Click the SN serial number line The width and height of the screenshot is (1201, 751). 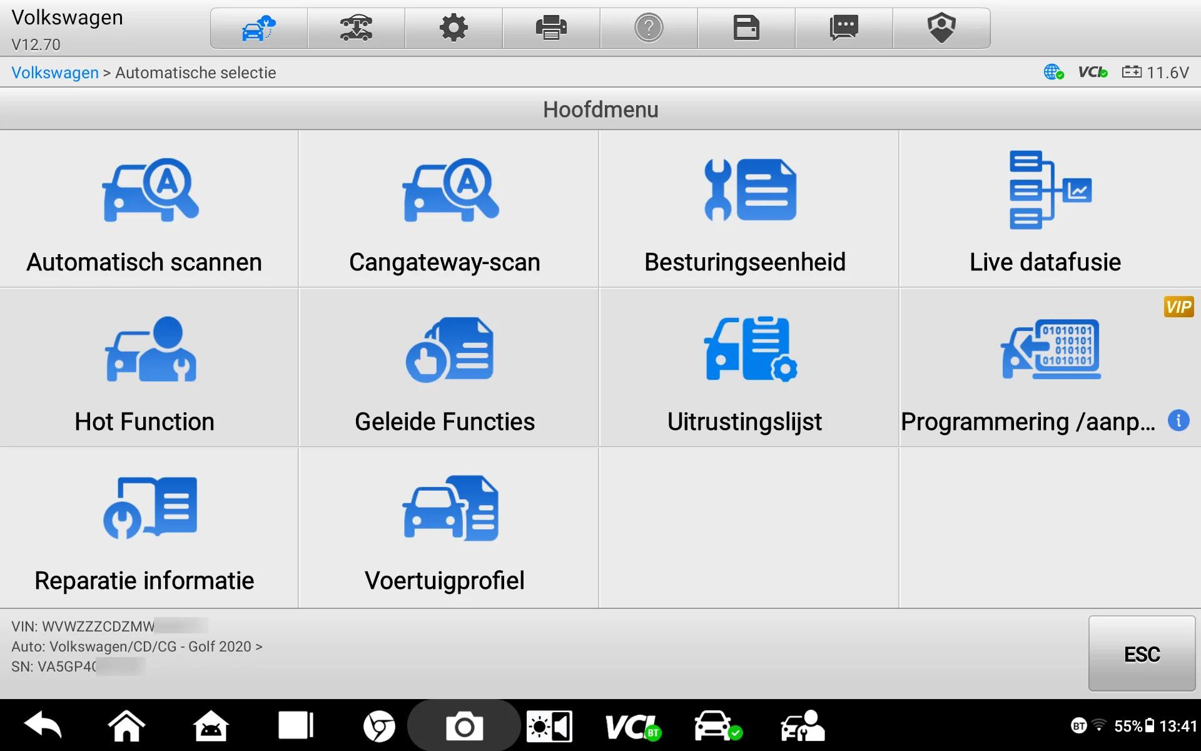pyautogui.click(x=78, y=667)
